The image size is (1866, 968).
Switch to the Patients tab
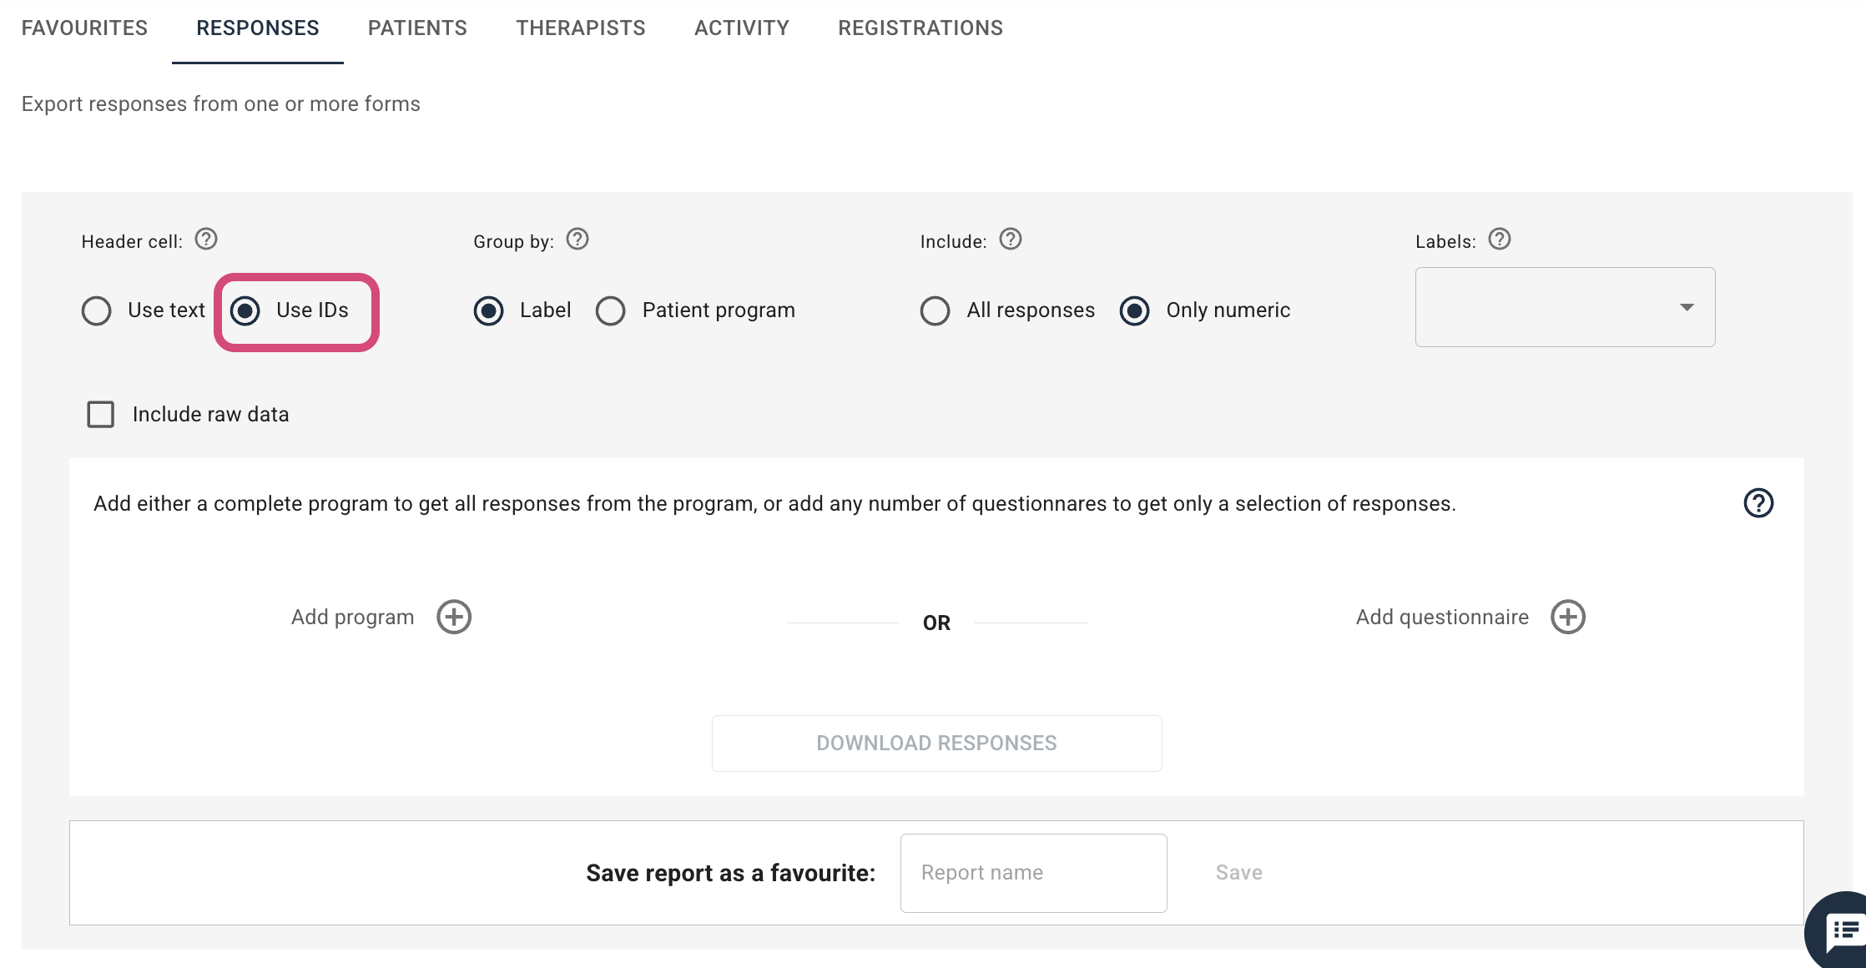tap(417, 28)
